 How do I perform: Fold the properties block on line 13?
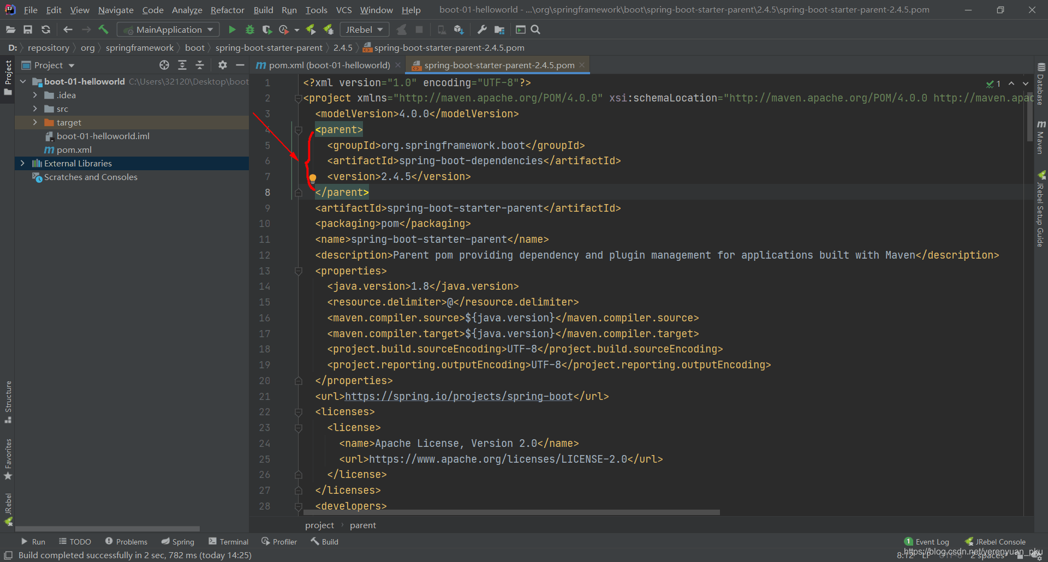coord(298,271)
